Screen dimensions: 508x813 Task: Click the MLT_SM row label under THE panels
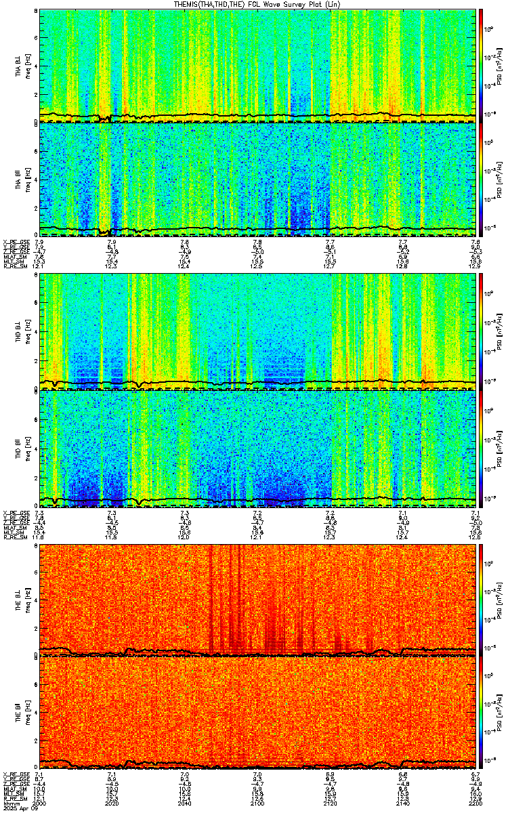[x=14, y=794]
